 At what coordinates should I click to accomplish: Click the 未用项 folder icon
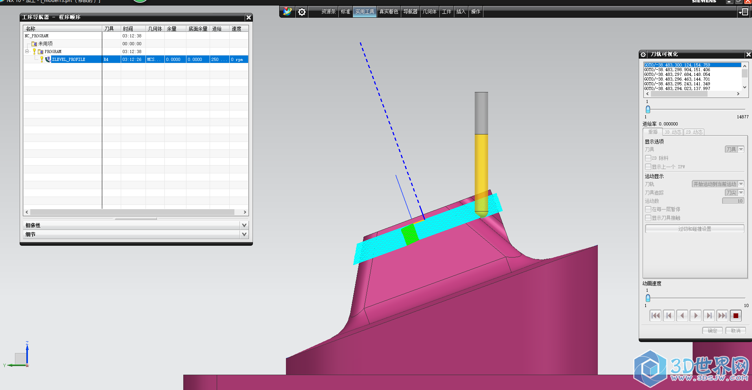point(34,44)
